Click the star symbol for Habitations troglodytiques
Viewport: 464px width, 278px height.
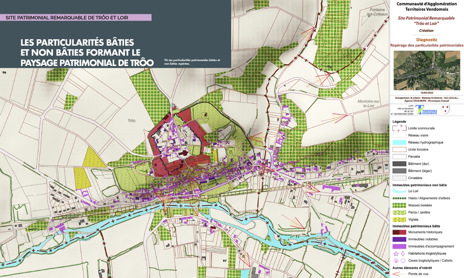pyautogui.click(x=396, y=254)
